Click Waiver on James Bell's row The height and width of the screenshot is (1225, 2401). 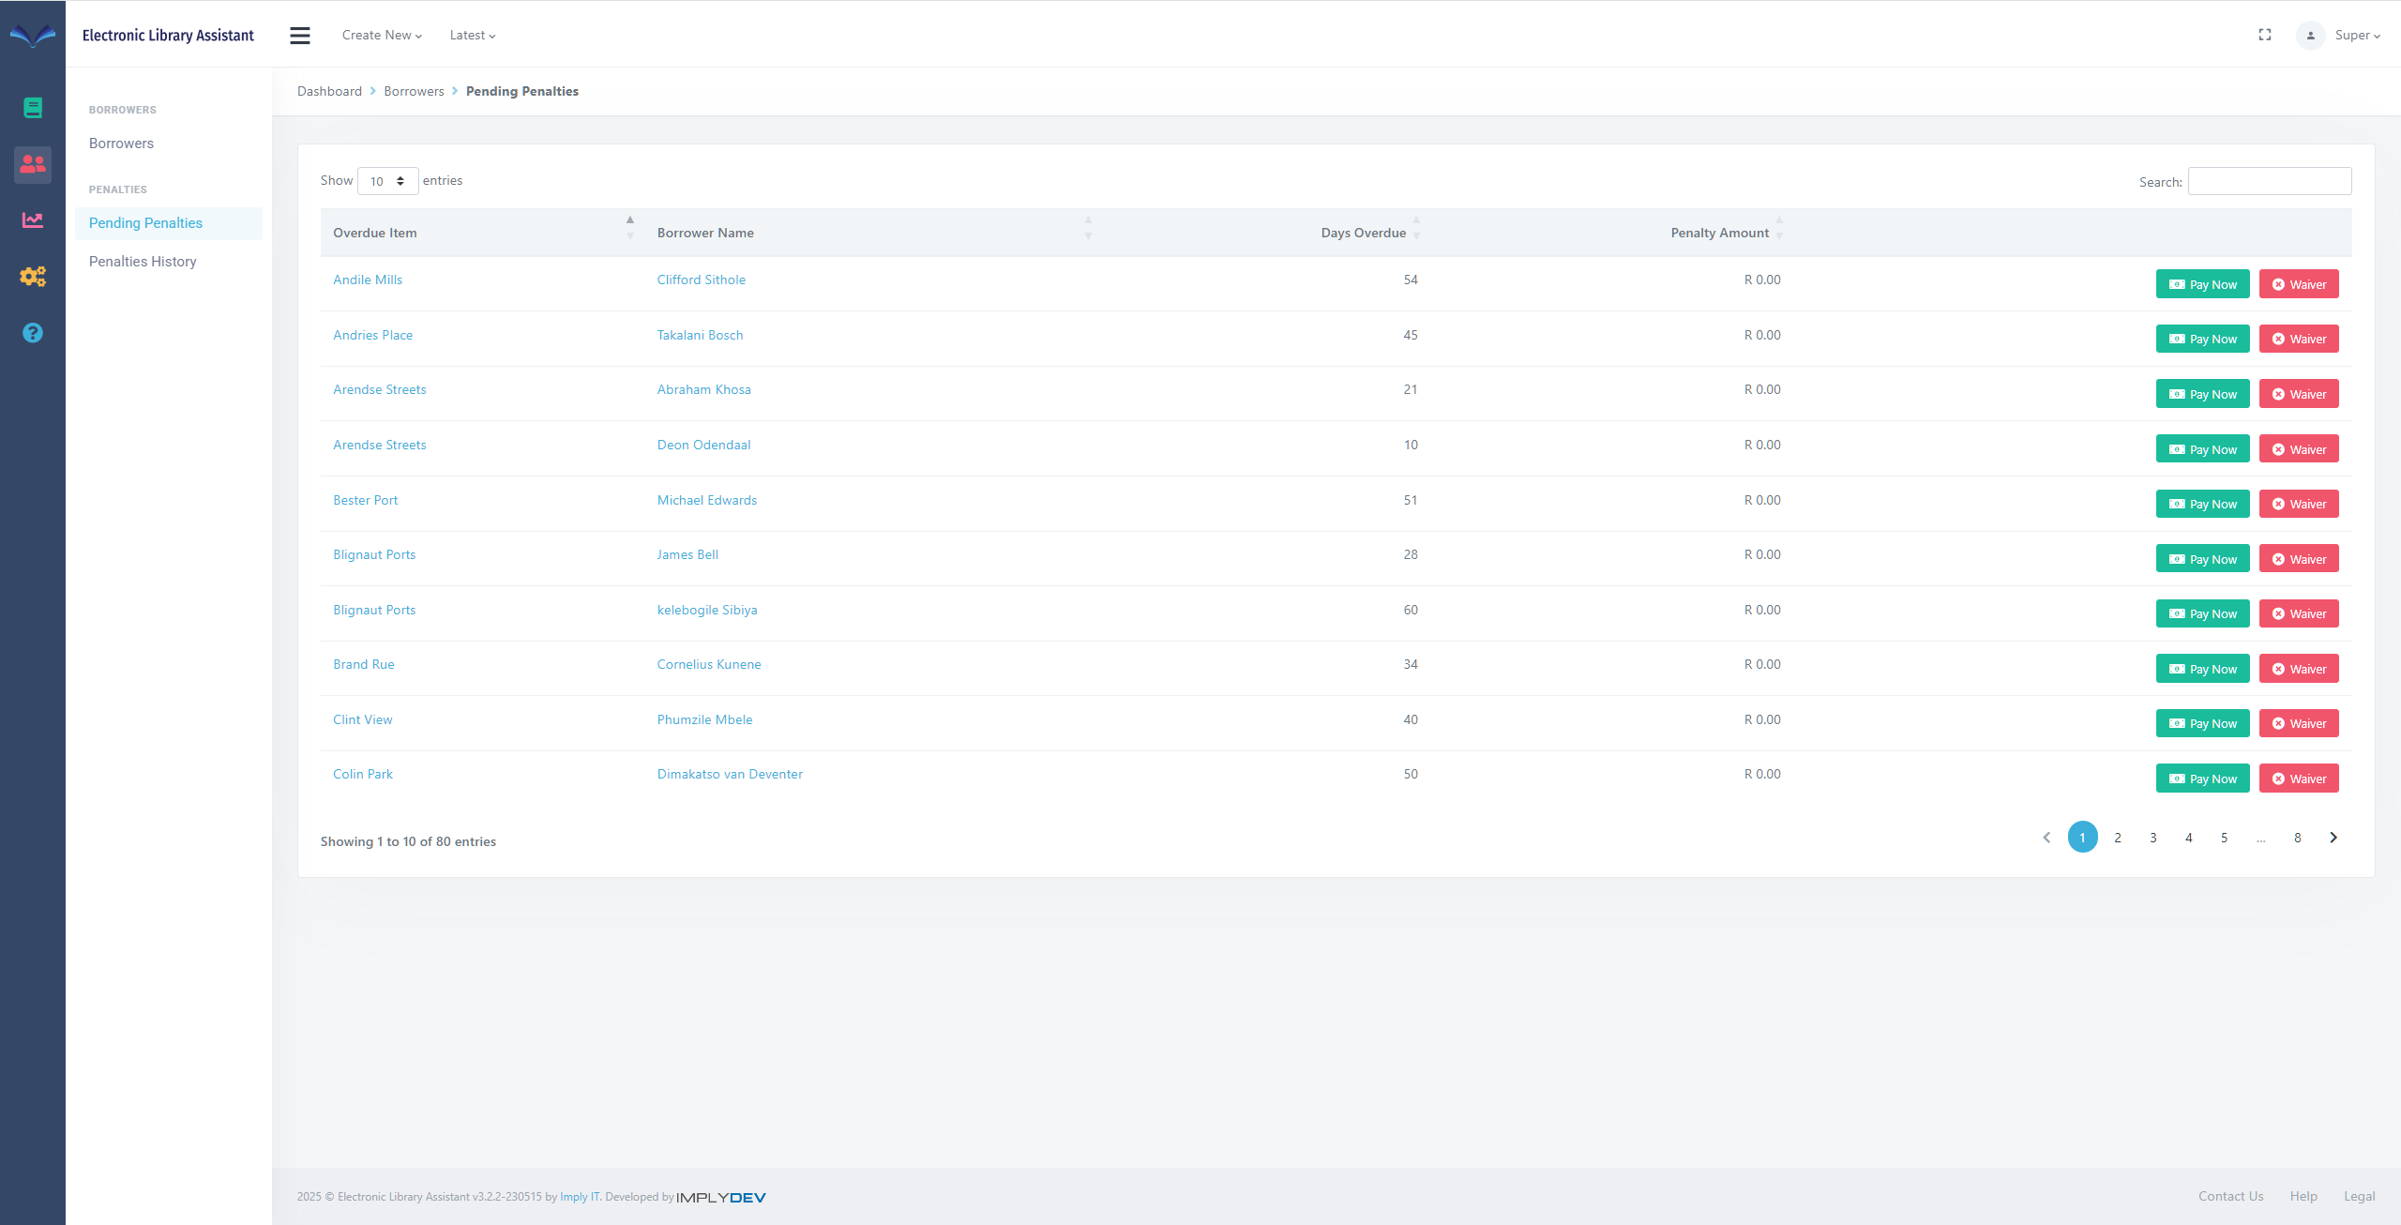tap(2299, 558)
